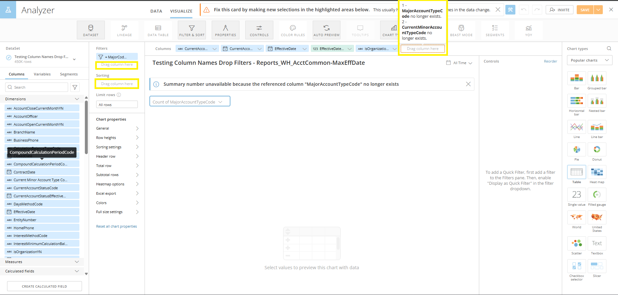Open the YOY toolbar option
Screen dimensions: 618x295
(x=529, y=30)
